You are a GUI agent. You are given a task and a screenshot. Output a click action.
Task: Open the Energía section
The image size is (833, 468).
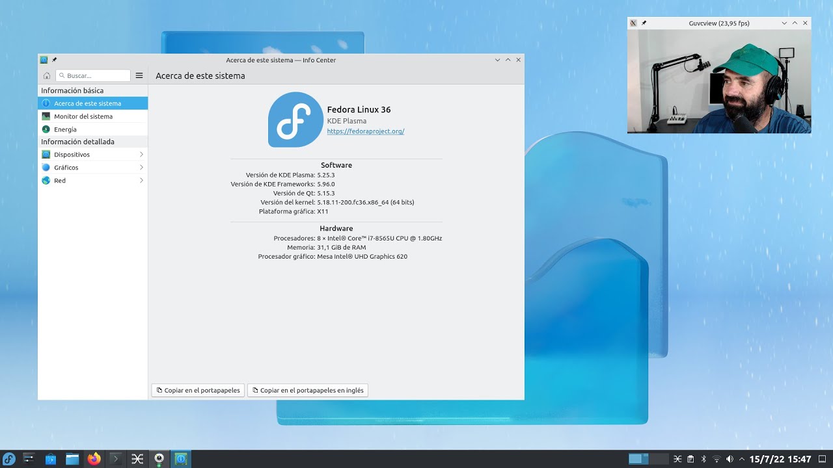pos(93,129)
